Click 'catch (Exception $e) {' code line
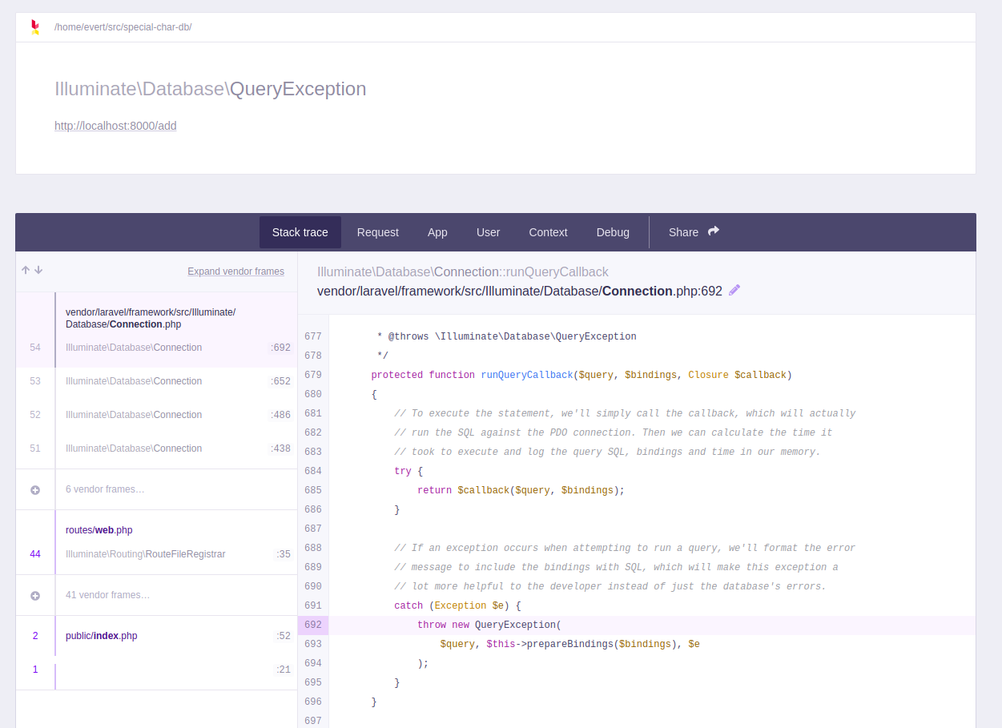Viewport: 1002px width, 728px height. click(x=457, y=605)
